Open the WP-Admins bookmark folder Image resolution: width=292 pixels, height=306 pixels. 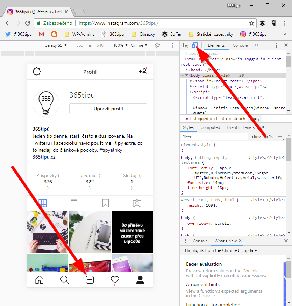[79, 34]
